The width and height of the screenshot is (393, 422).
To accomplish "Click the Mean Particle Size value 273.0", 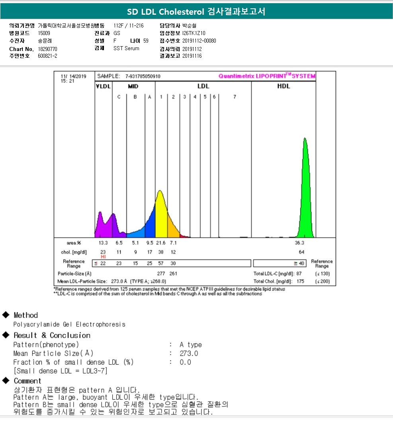I will tap(189, 354).
